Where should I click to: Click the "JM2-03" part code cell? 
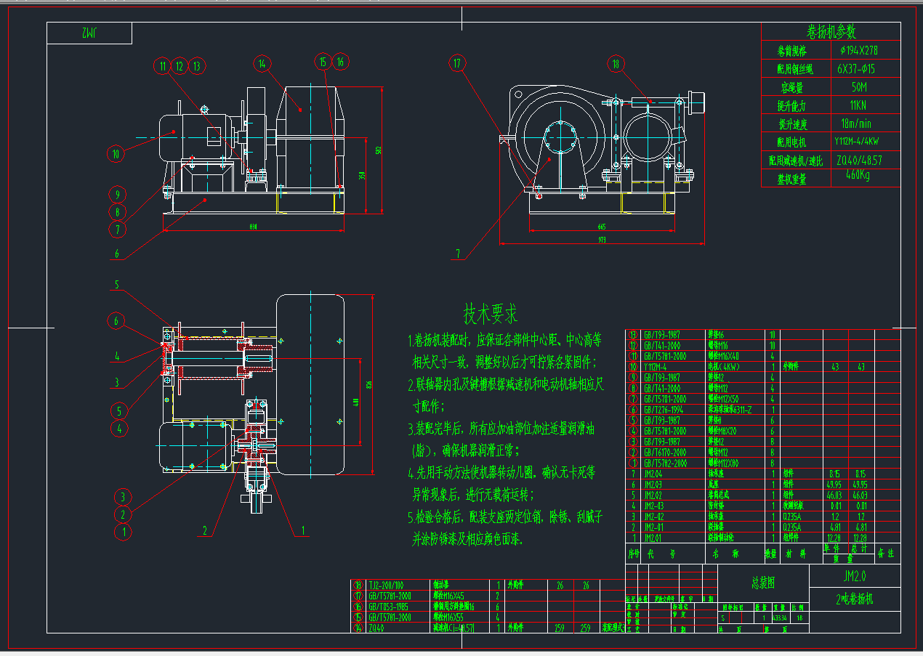(x=654, y=506)
